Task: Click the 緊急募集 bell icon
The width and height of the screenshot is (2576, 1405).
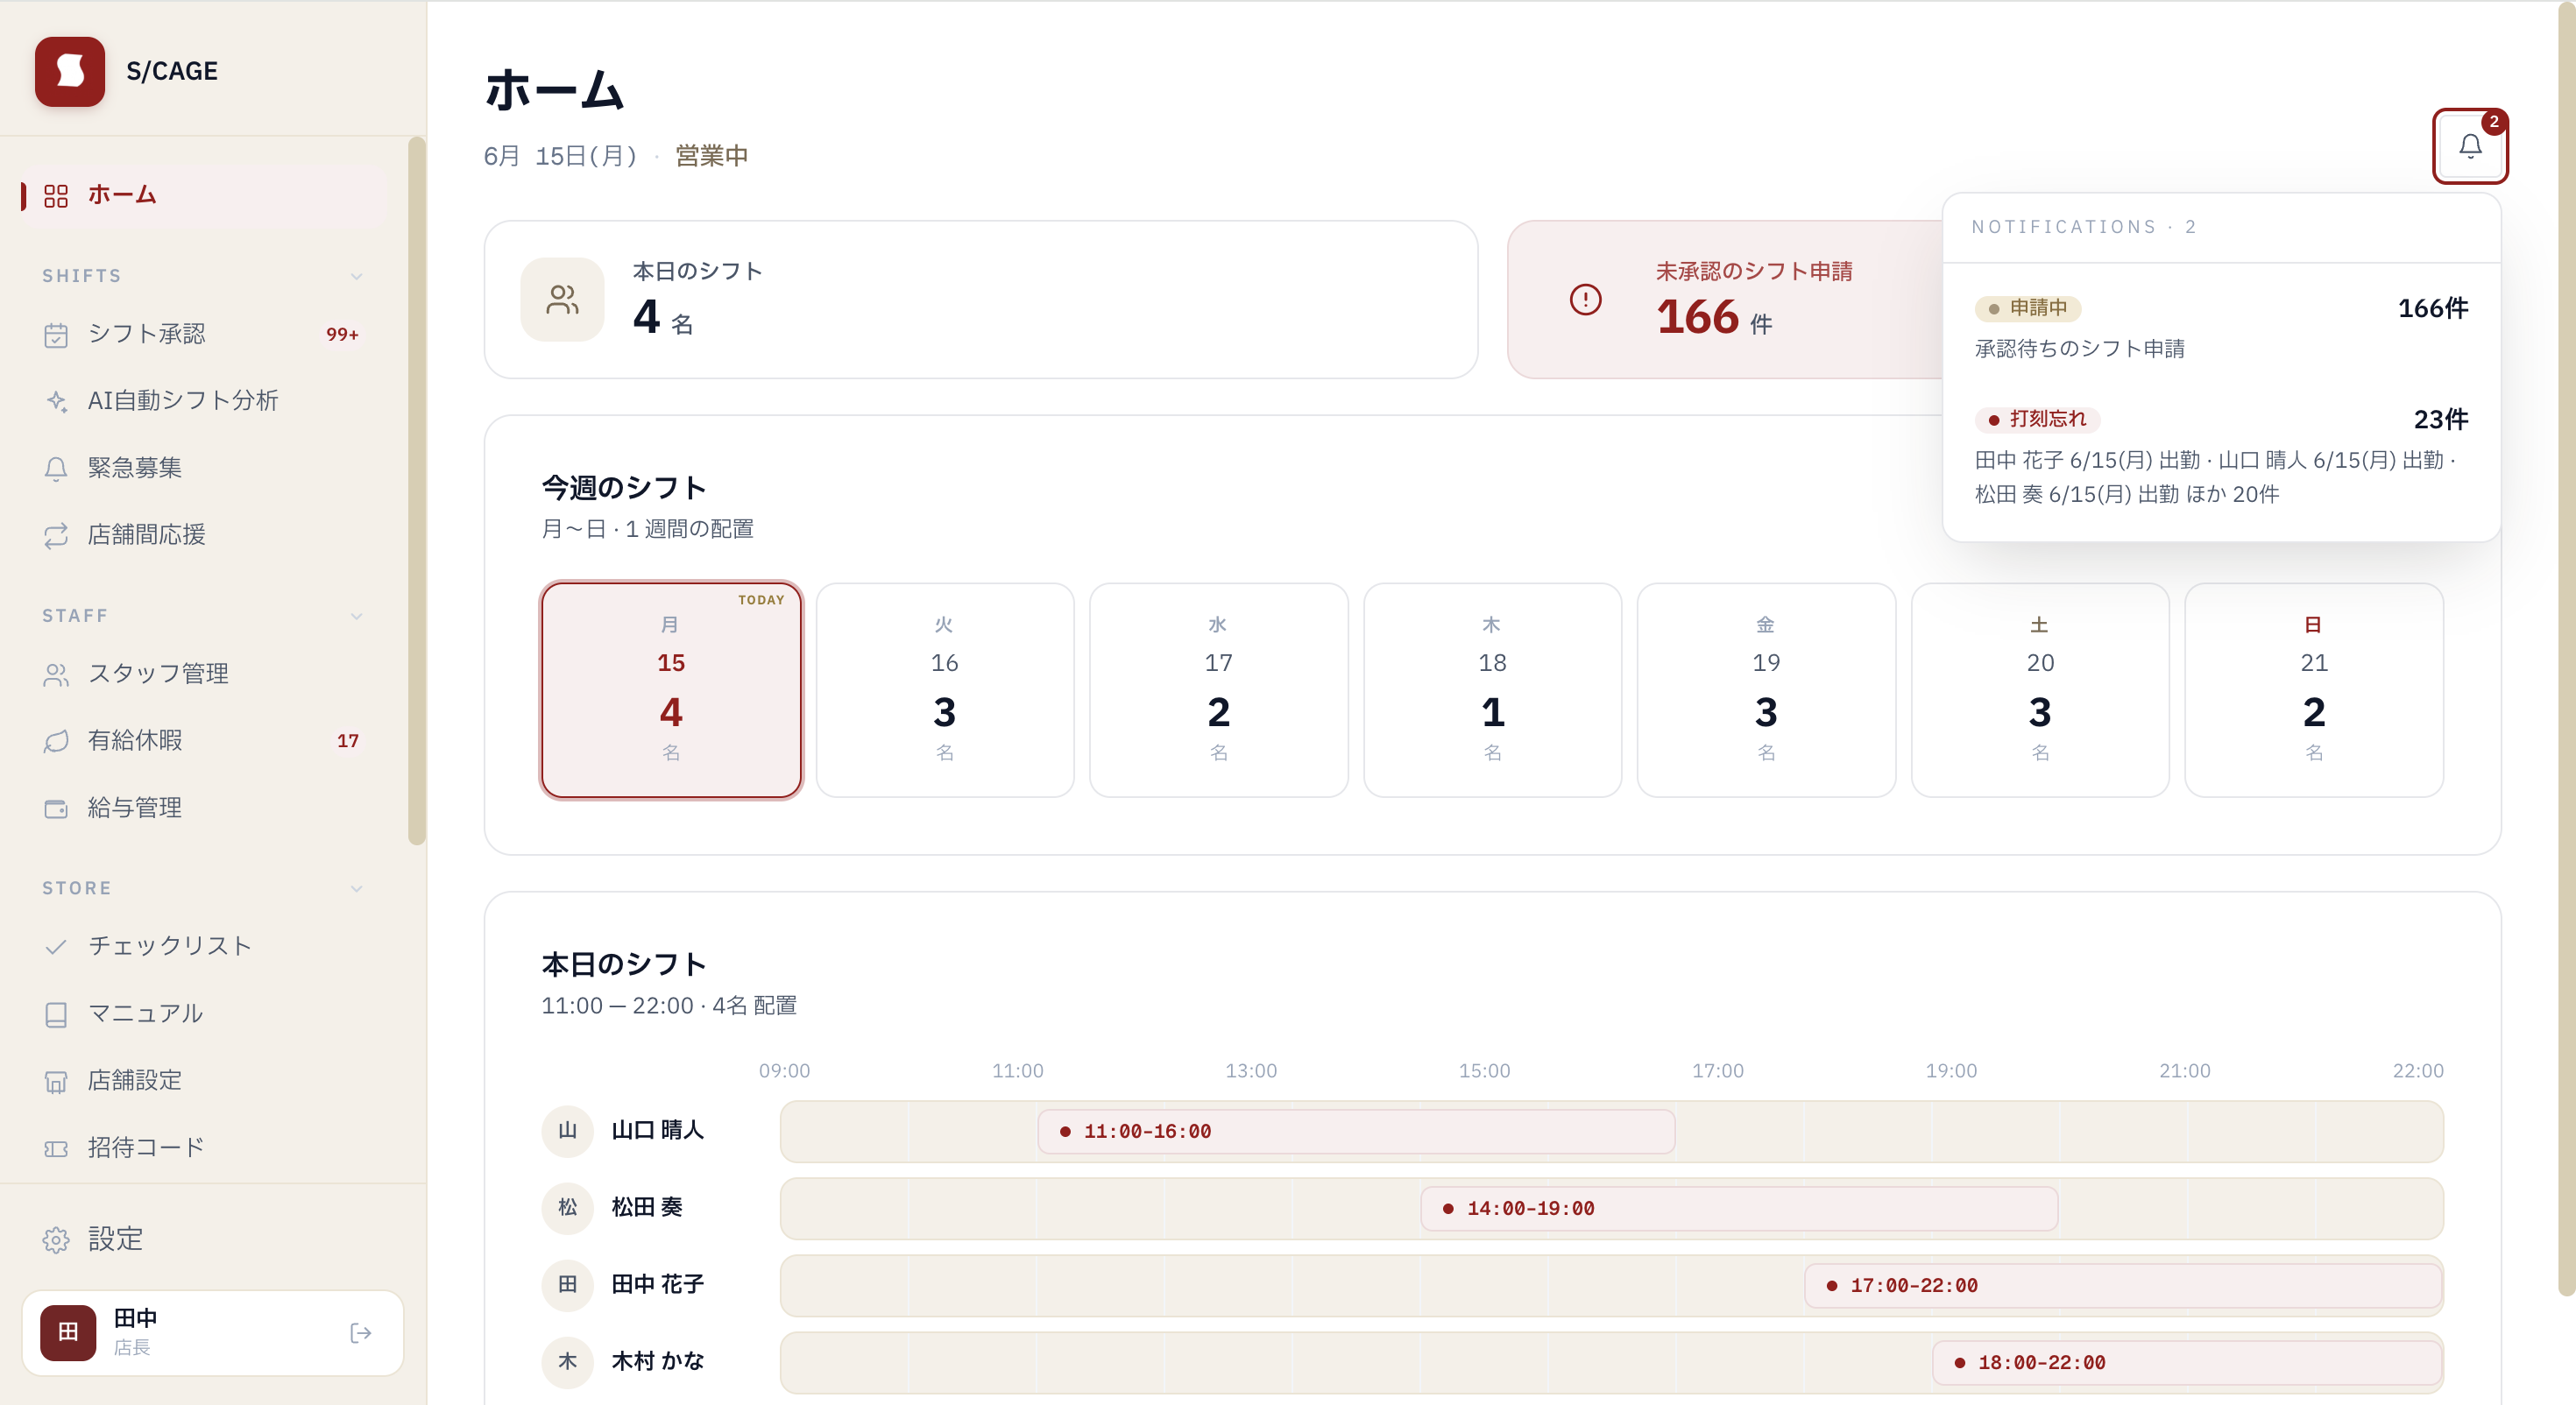Action: pos(56,468)
